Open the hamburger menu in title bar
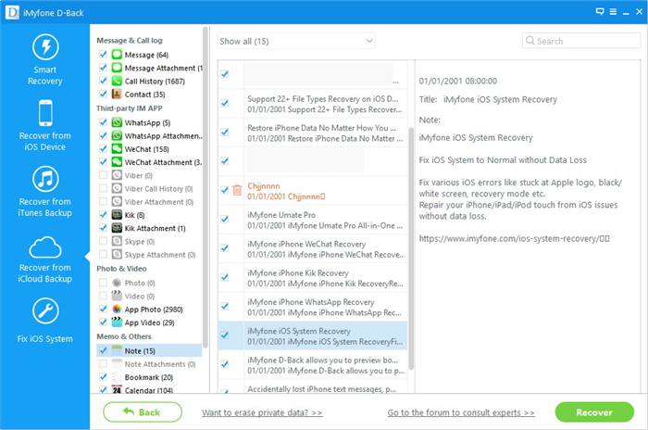The image size is (648, 430). tap(613, 12)
